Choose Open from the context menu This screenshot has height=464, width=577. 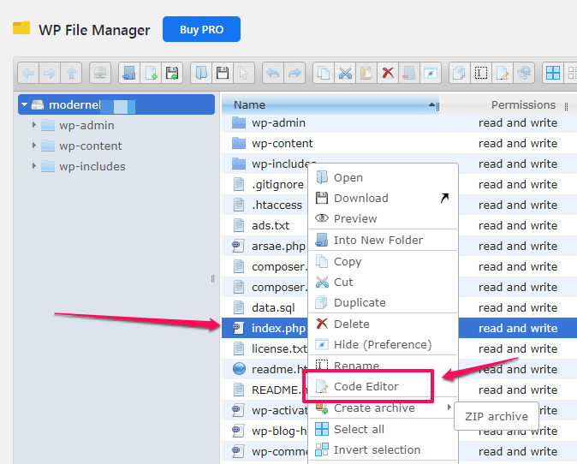(383, 177)
